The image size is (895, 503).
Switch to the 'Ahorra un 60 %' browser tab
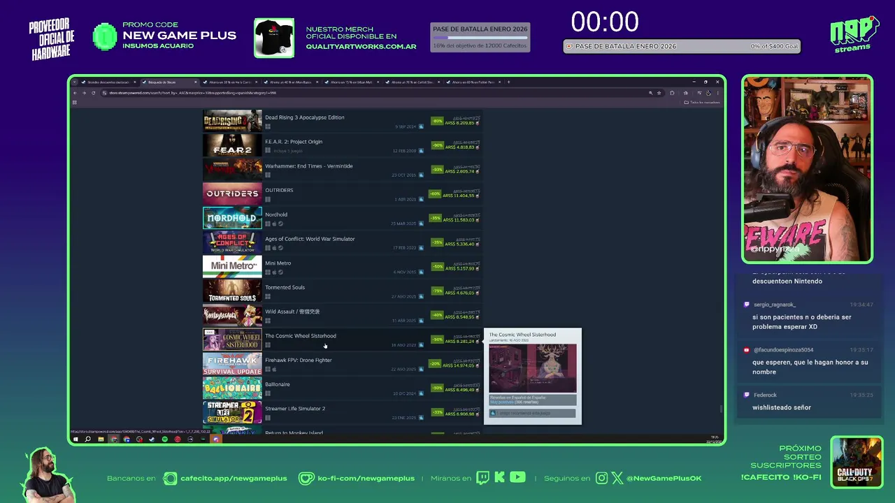coord(473,82)
